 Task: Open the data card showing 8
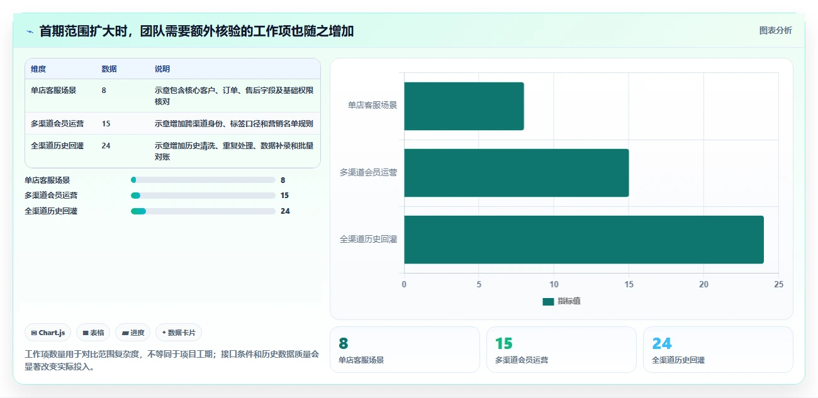pyautogui.click(x=405, y=350)
